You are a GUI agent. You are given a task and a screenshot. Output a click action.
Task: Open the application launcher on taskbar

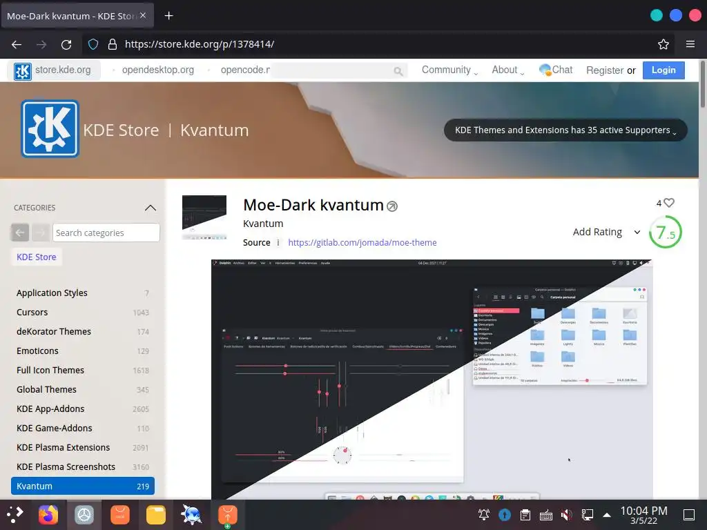point(14,514)
